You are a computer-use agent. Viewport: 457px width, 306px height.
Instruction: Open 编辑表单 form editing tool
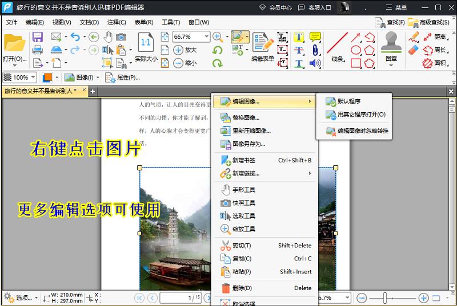pos(263,47)
